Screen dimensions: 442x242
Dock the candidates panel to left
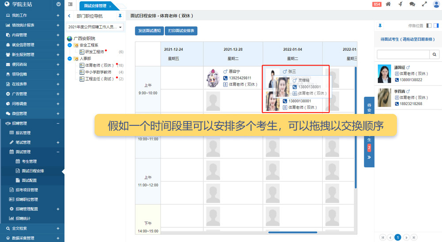click(x=429, y=26)
